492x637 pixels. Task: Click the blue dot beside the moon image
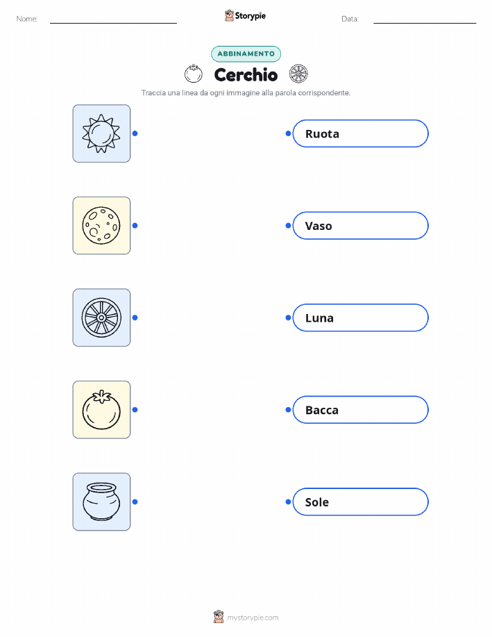(135, 226)
